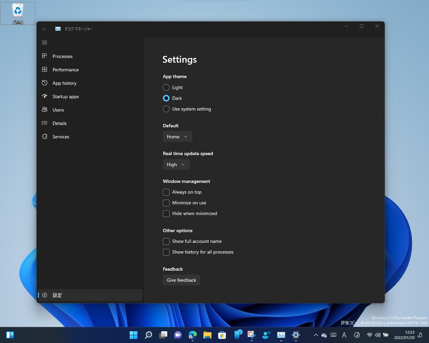This screenshot has height=343, width=429.
Task: Open the Windows Start menu
Action: [133, 335]
